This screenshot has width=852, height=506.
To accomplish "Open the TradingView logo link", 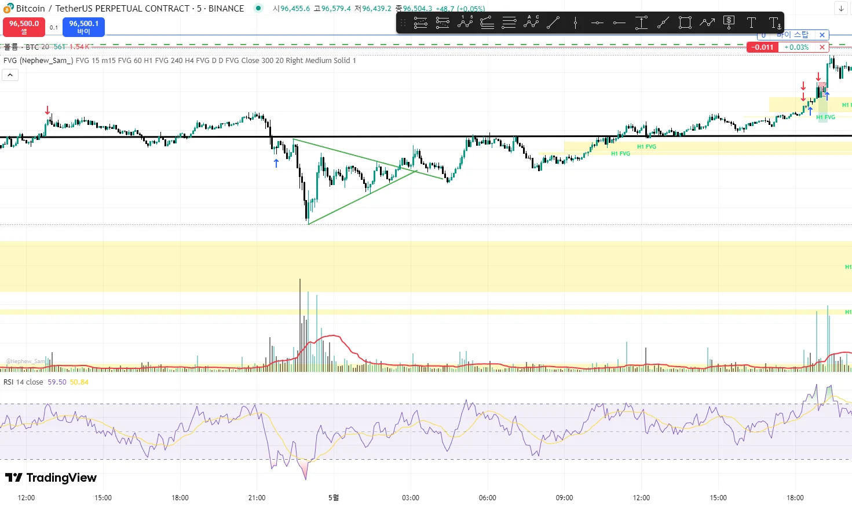I will [x=51, y=478].
